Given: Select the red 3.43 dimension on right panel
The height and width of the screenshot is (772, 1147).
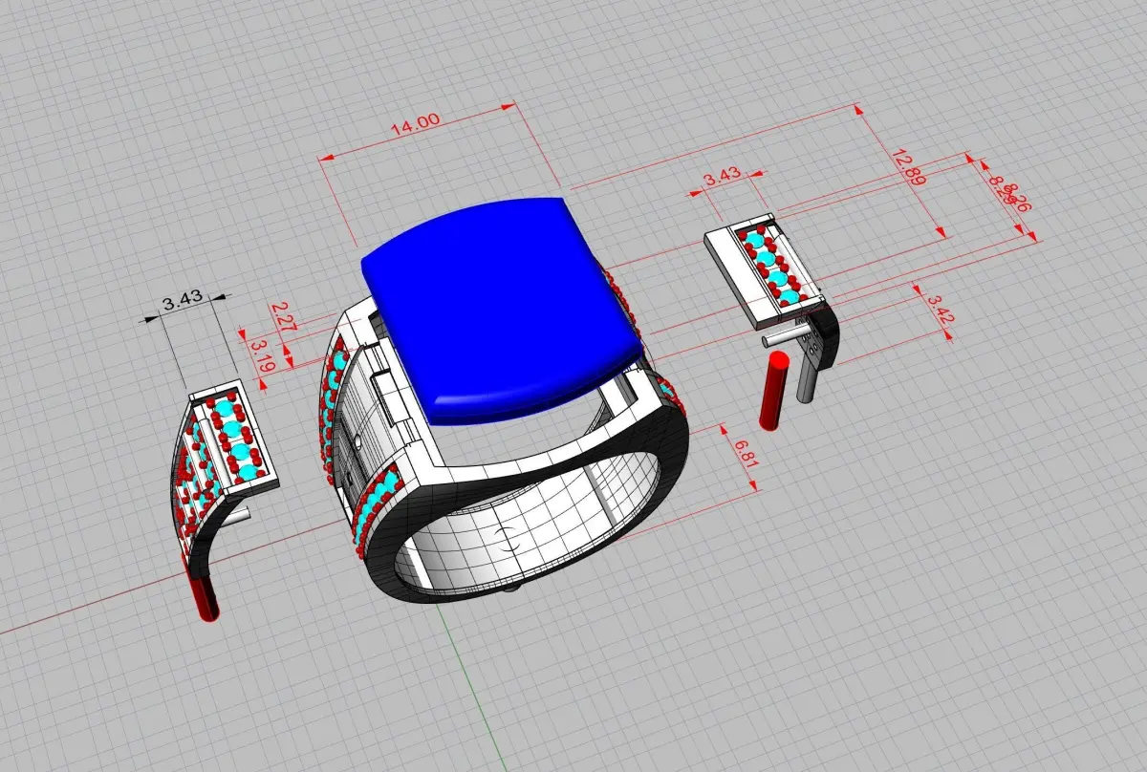Looking at the screenshot, I should pos(722,177).
